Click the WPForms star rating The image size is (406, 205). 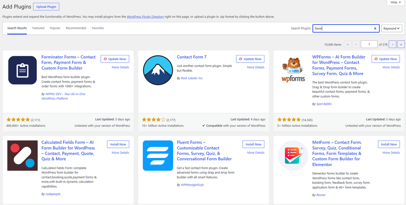click(289, 120)
